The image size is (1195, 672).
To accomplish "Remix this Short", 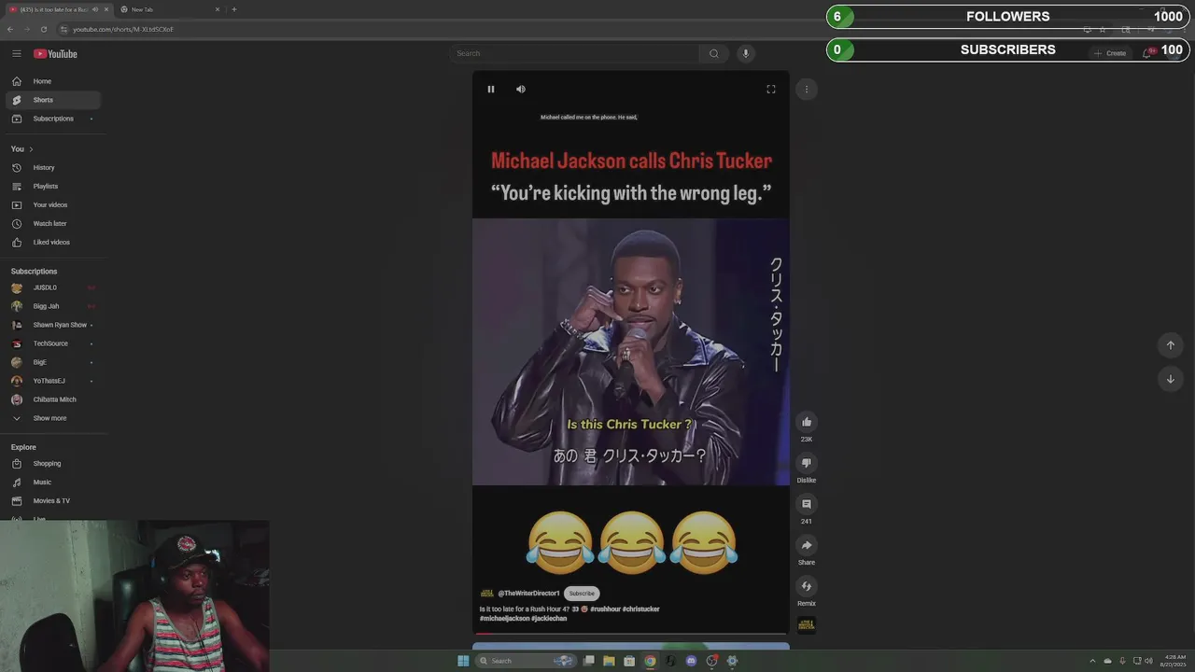I will (x=807, y=586).
